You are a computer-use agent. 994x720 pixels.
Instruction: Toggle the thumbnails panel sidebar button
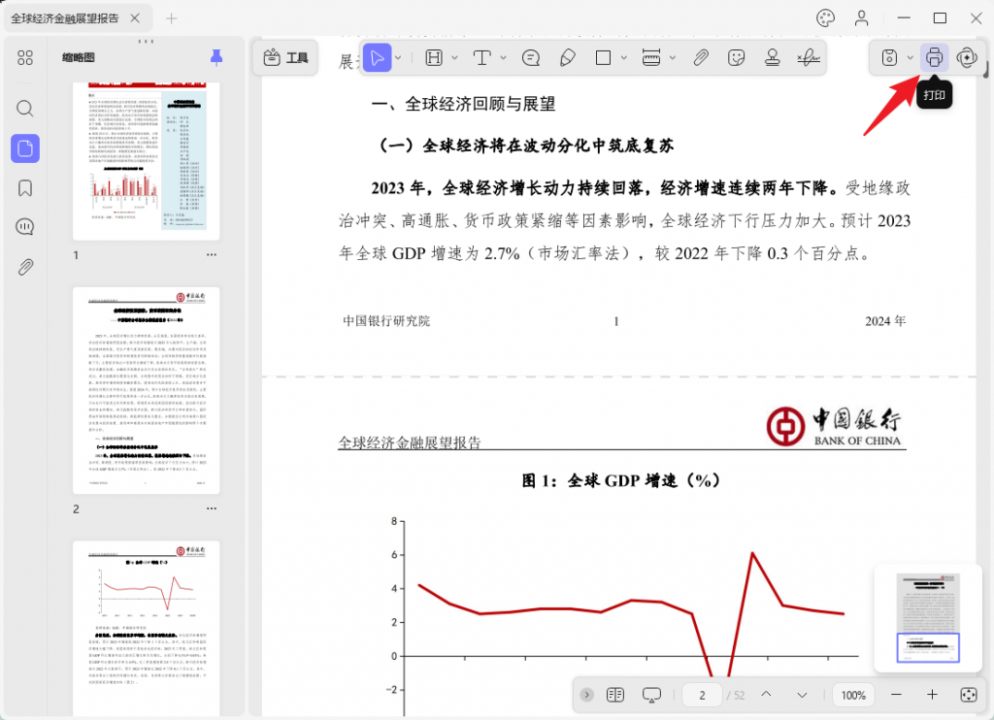point(25,148)
